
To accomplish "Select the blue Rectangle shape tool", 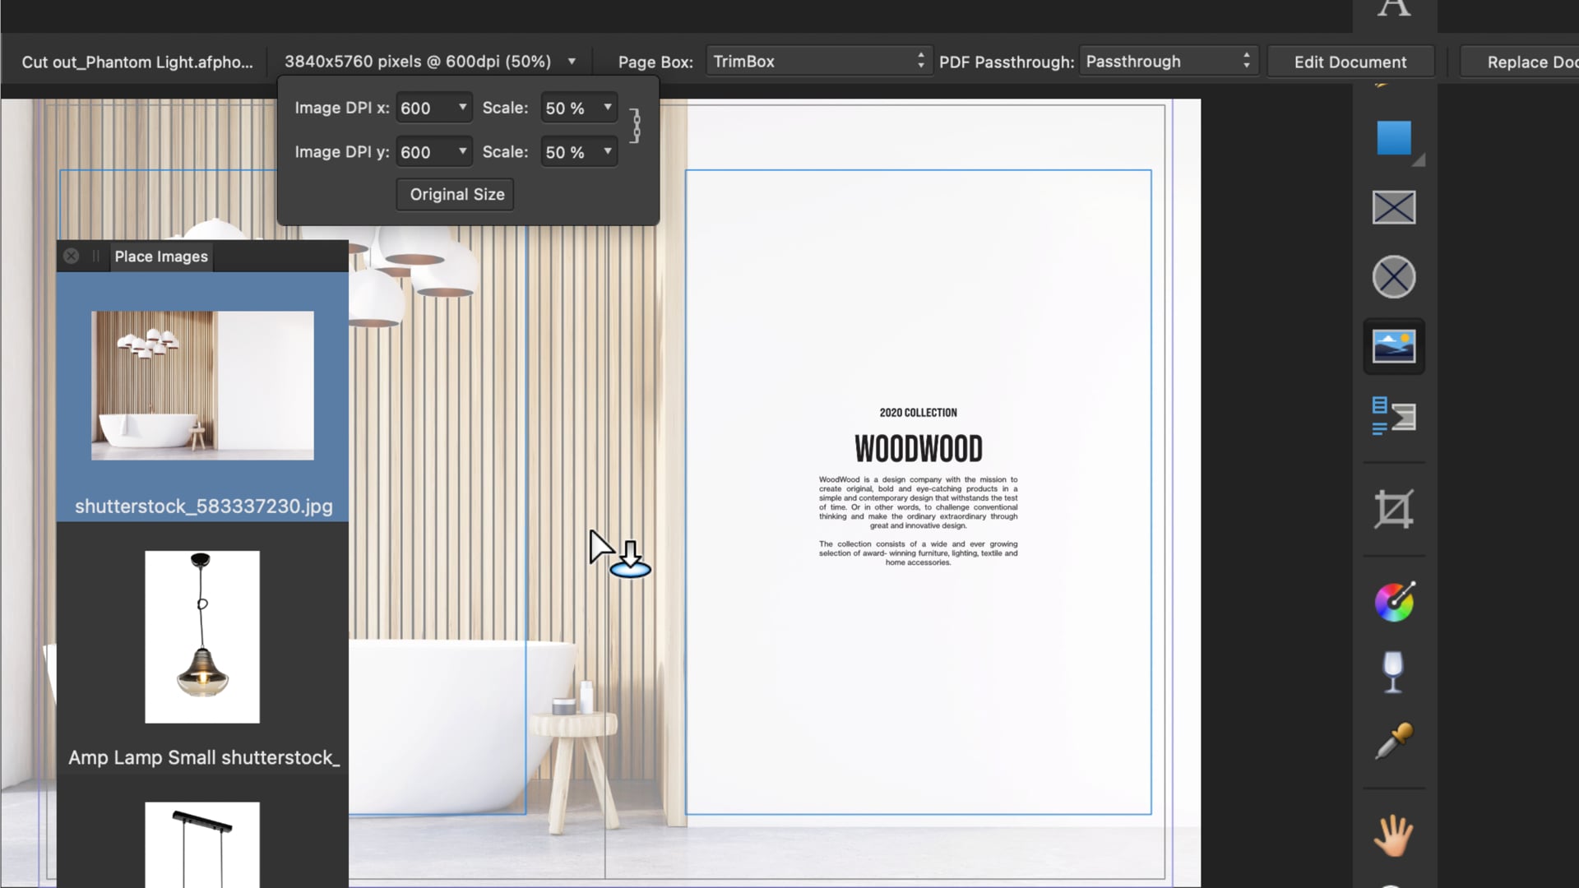I will 1394,138.
